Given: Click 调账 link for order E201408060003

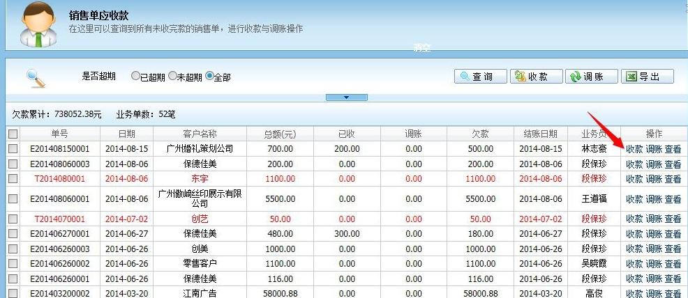Looking at the screenshot, I should pyautogui.click(x=654, y=164).
